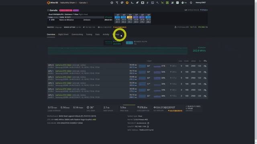Click the fan icon in top toolbar
Viewport: 257px width, 144px height.
(x=183, y=3)
